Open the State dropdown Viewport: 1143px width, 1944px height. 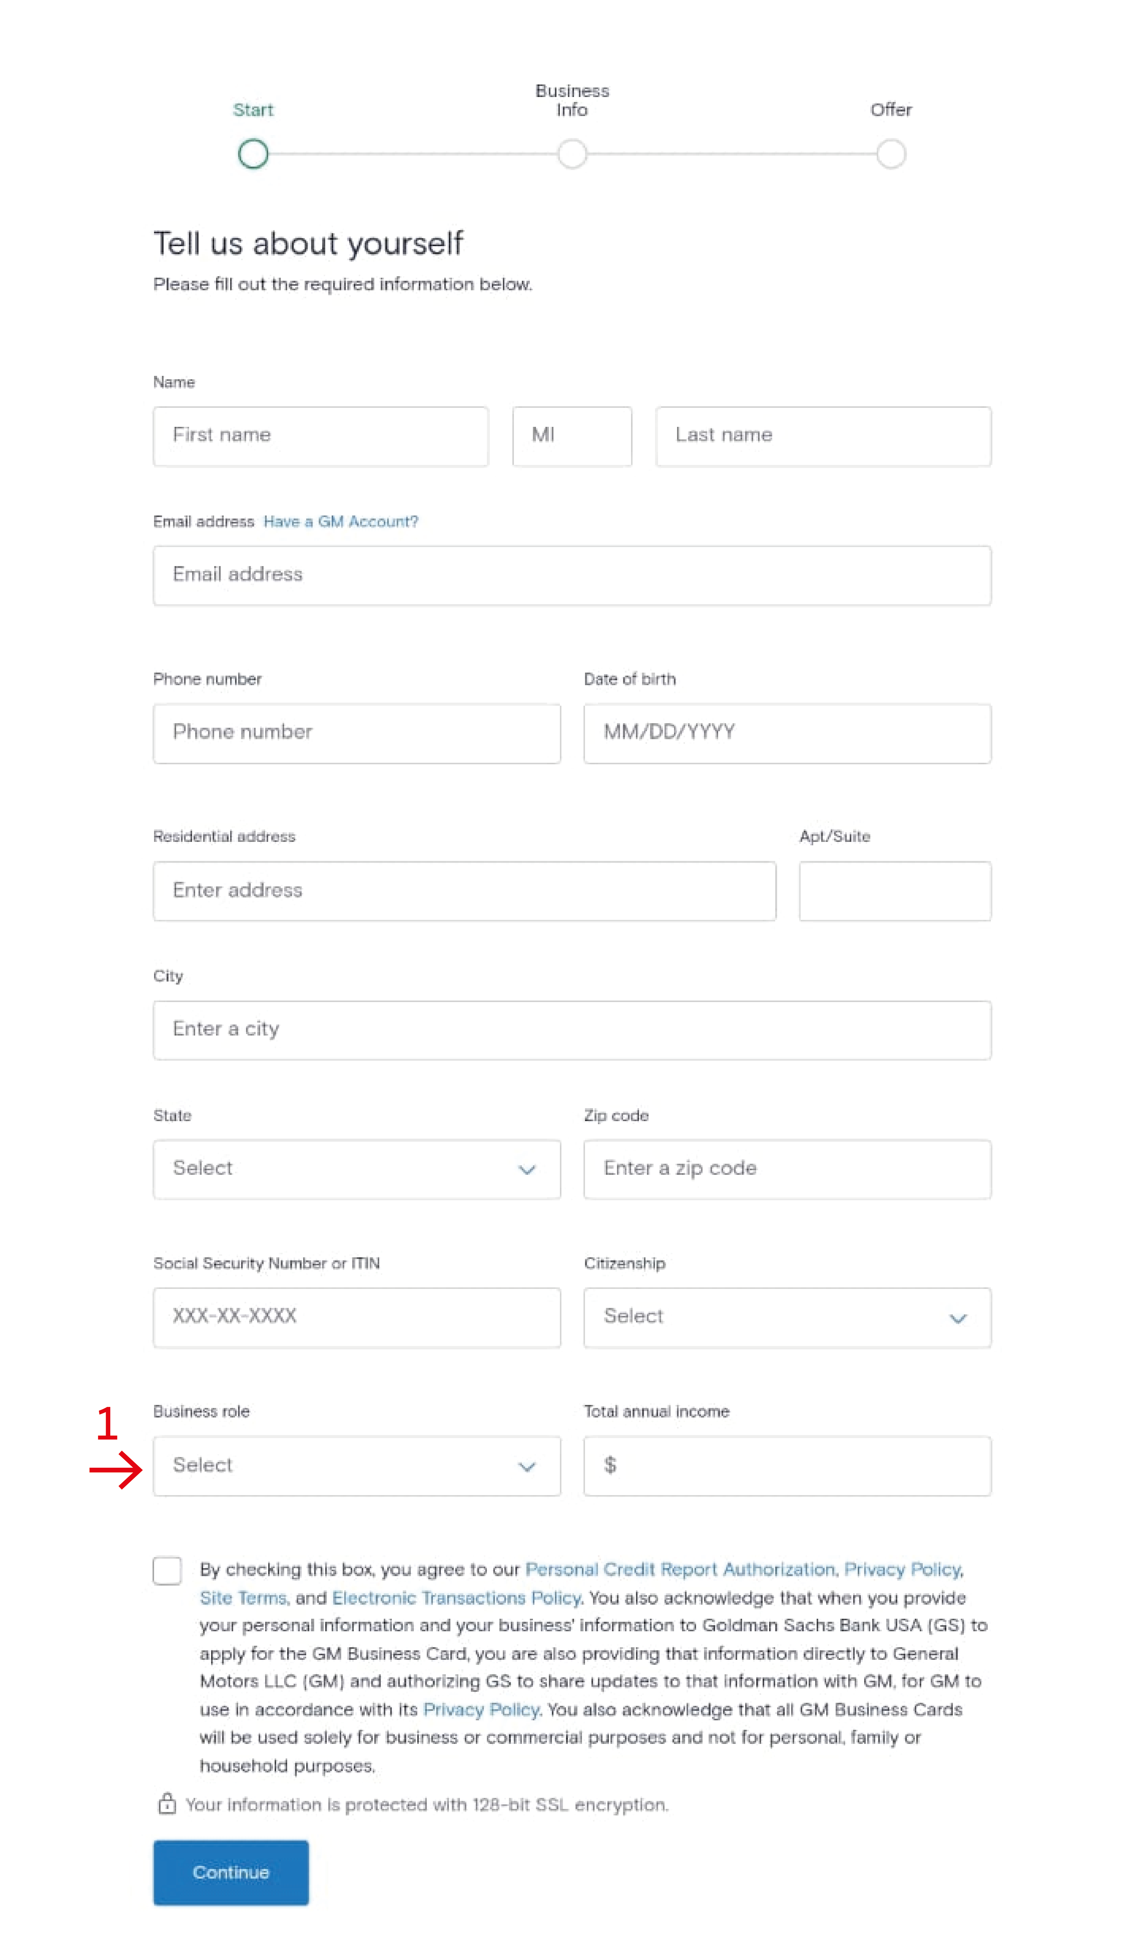pos(356,1169)
